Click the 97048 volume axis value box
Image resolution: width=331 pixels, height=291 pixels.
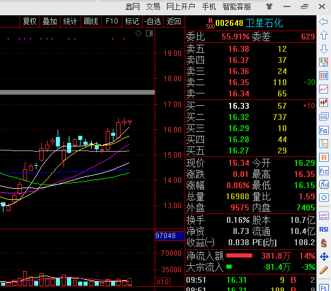(170, 236)
